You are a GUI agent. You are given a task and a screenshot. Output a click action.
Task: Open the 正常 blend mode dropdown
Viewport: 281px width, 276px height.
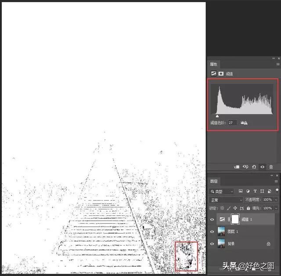click(x=226, y=200)
